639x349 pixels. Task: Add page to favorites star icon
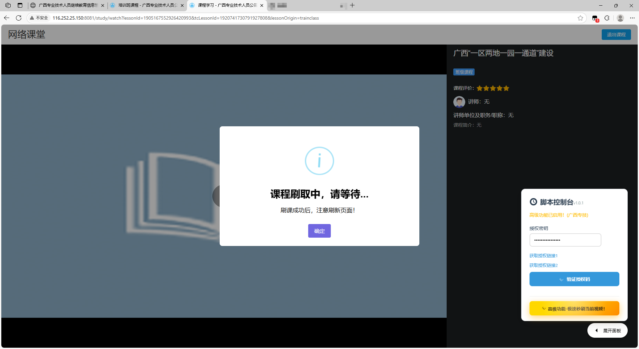click(580, 18)
